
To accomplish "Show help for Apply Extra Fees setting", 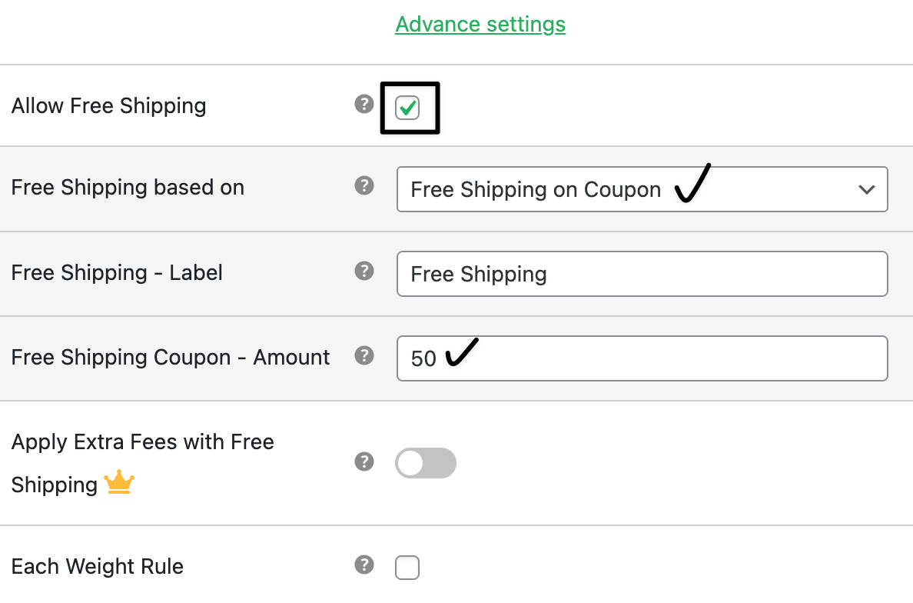I will tap(364, 461).
